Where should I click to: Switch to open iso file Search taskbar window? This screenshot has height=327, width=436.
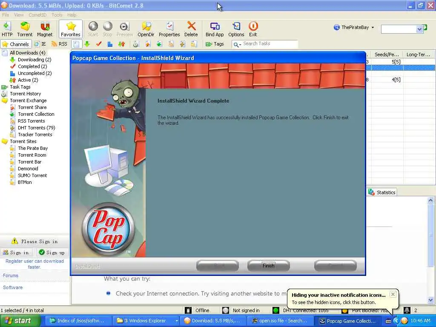[x=281, y=321]
